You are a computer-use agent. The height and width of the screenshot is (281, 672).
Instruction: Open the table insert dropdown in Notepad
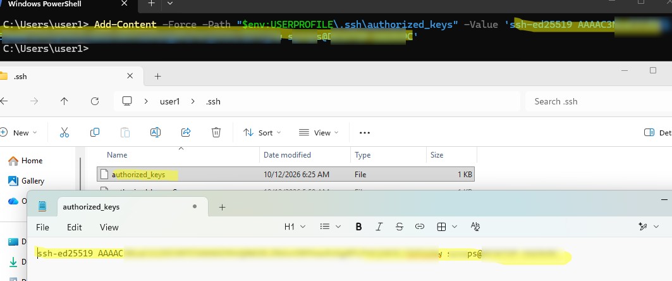click(447, 227)
